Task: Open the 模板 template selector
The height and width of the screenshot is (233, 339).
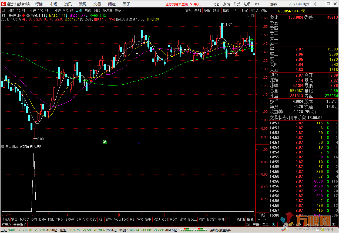Action: [x=251, y=220]
